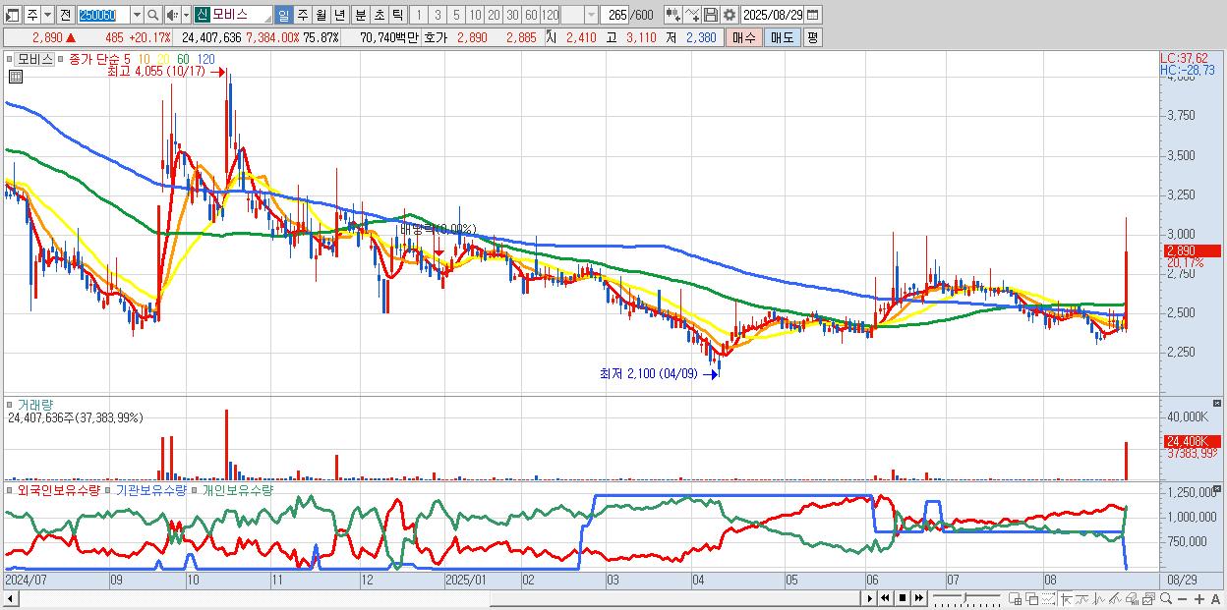Click the save diskette icon
Screen dimensions: 1227x610
click(711, 15)
